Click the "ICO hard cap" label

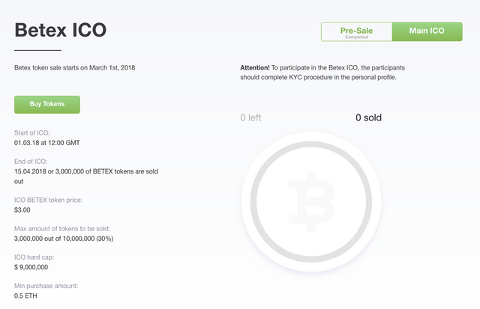34,257
